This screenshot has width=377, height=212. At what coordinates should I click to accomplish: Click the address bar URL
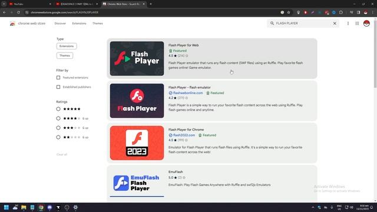click(64, 12)
